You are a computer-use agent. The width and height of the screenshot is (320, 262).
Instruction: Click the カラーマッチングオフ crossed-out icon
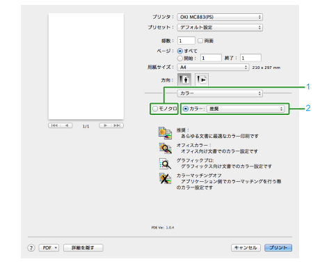click(x=165, y=178)
